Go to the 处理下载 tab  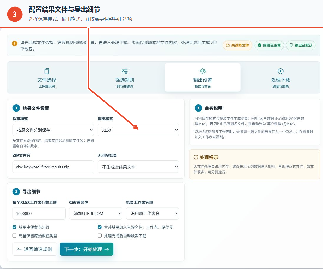[x=281, y=78]
